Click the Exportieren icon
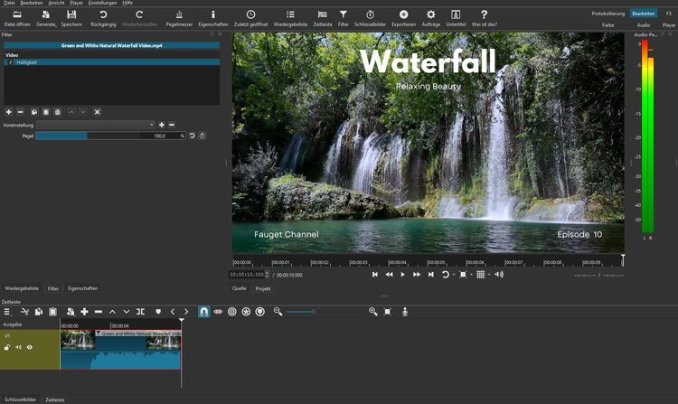Image resolution: width=678 pixels, height=404 pixels. [x=403, y=19]
